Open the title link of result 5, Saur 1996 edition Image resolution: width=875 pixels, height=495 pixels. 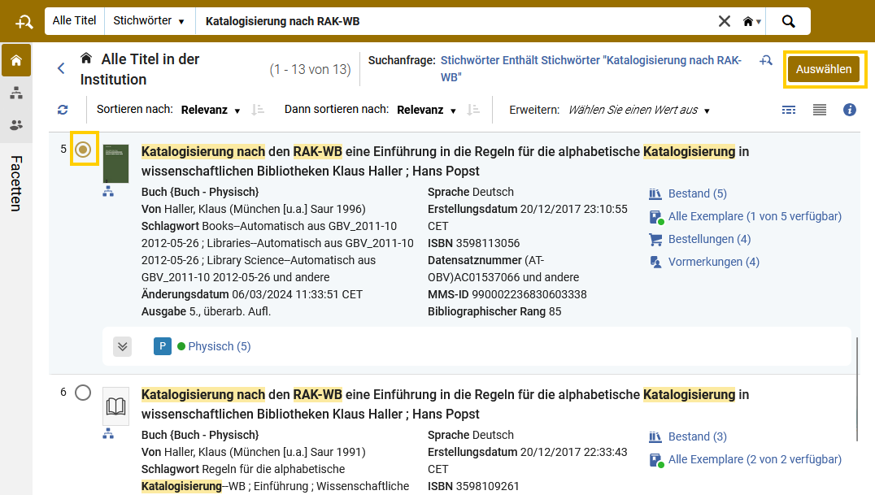click(x=445, y=161)
